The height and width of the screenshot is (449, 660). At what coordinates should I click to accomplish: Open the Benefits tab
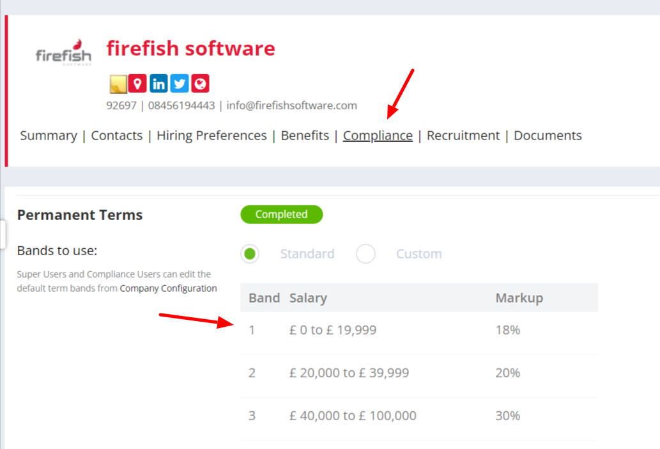[x=305, y=136]
